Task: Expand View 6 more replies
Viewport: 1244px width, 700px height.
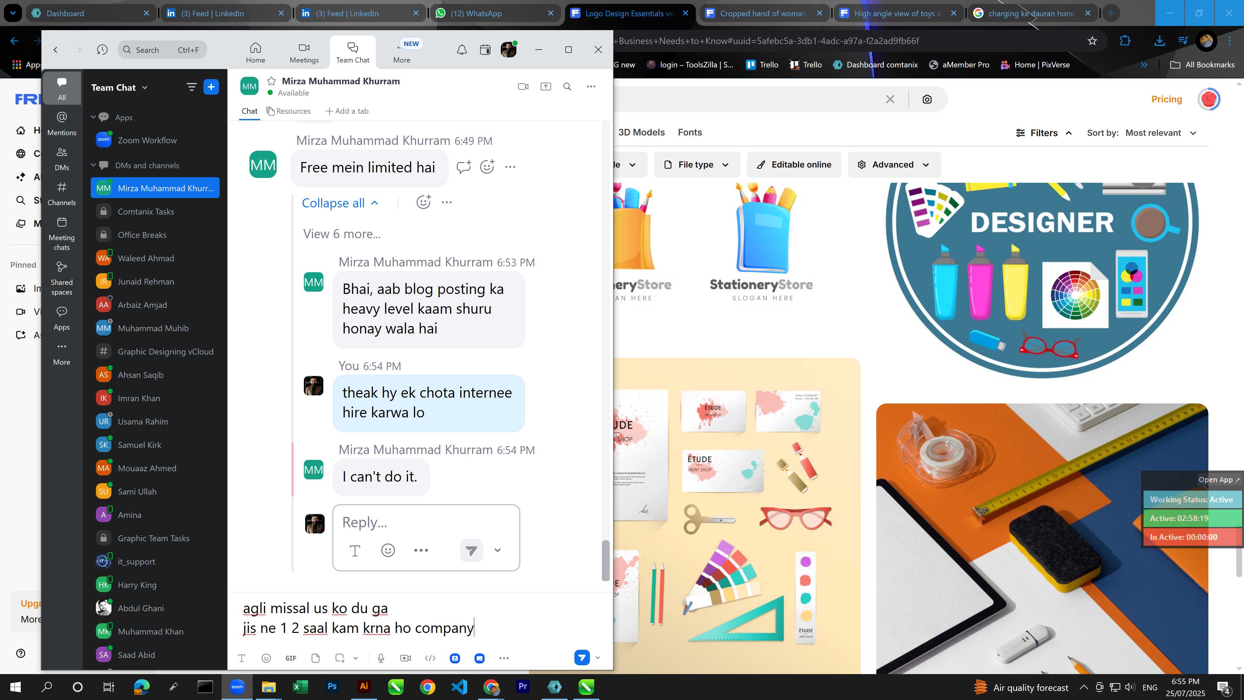Action: pos(342,234)
